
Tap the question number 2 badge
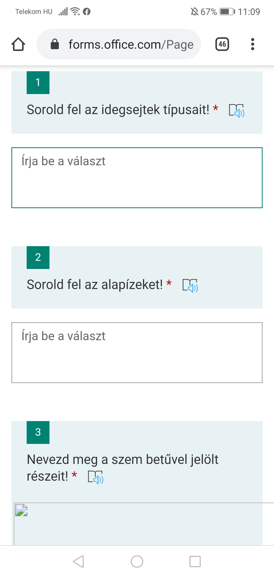pos(38,258)
